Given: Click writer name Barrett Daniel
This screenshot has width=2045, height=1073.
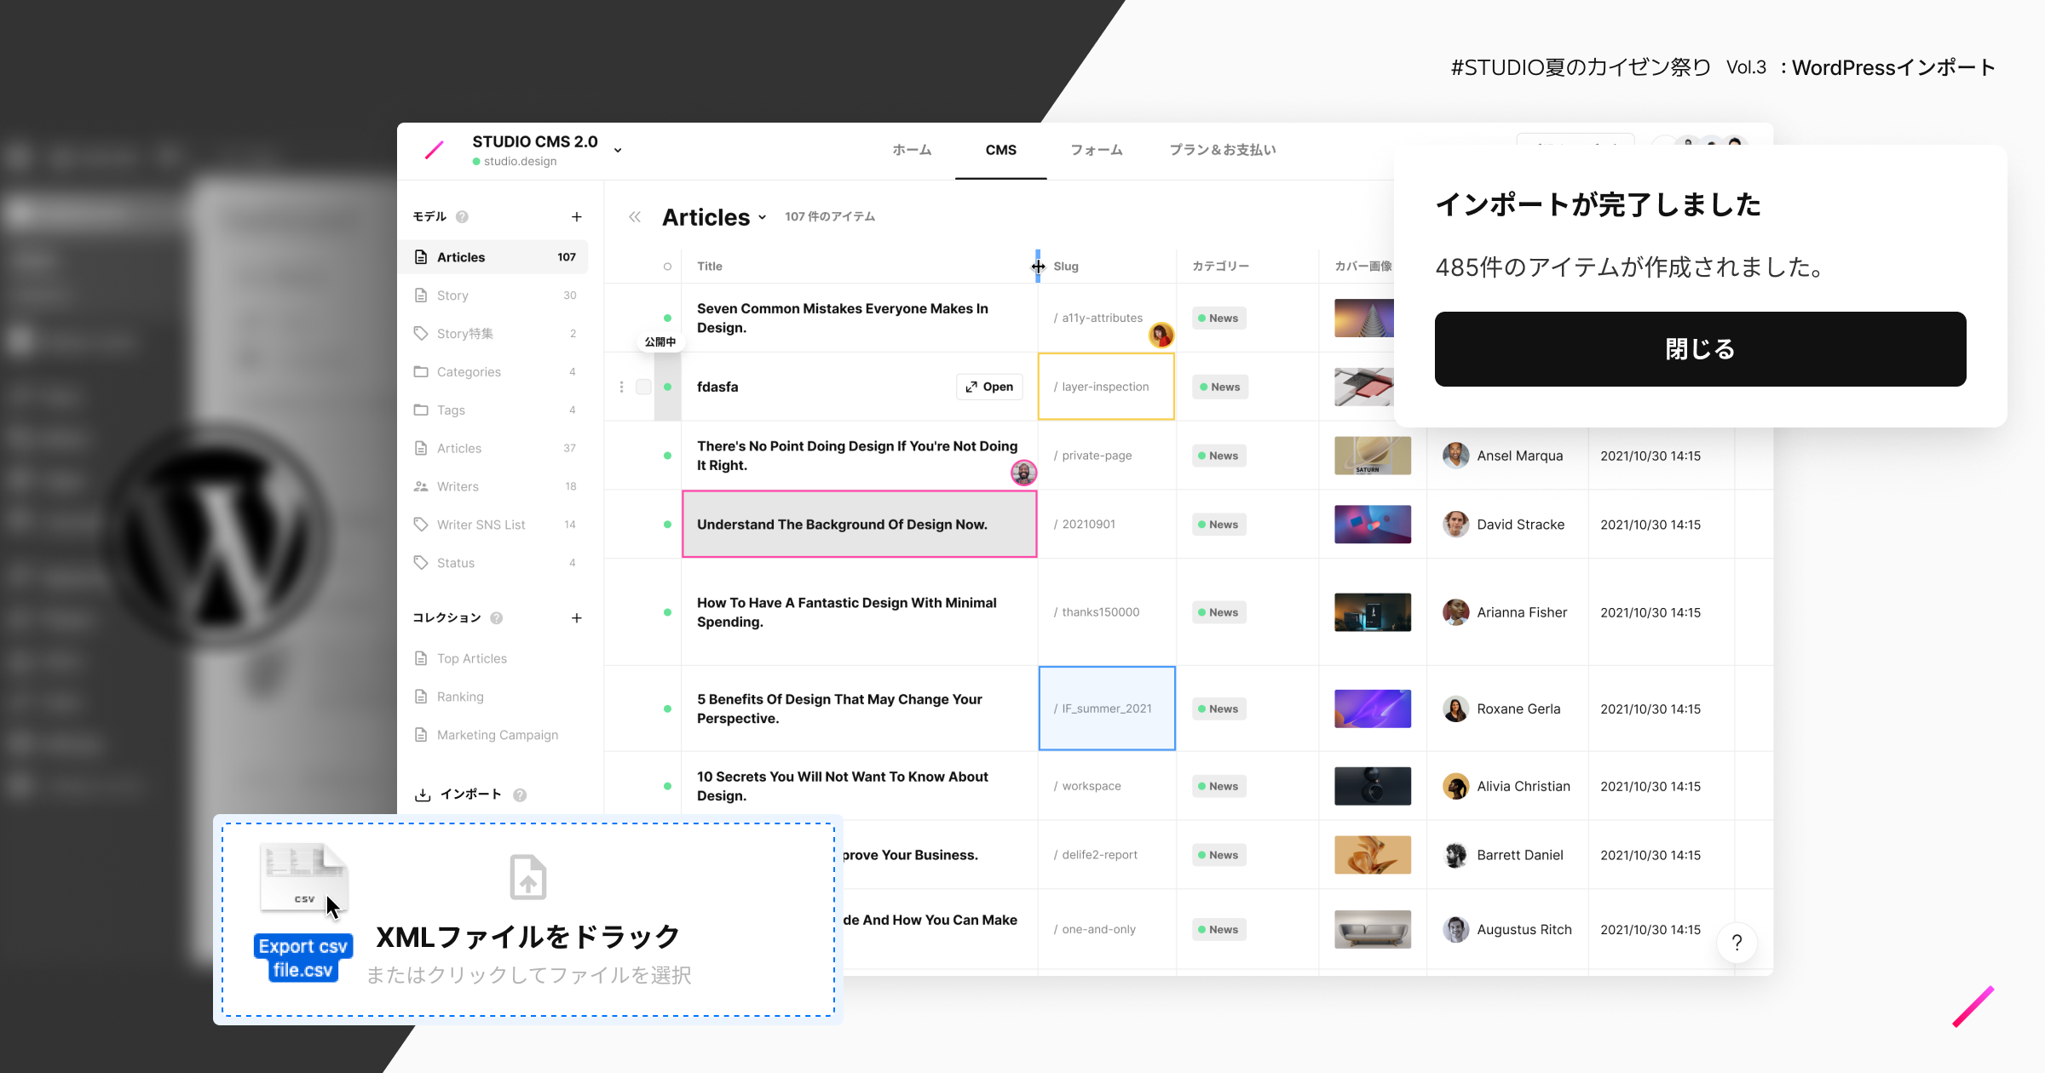Looking at the screenshot, I should point(1520,855).
